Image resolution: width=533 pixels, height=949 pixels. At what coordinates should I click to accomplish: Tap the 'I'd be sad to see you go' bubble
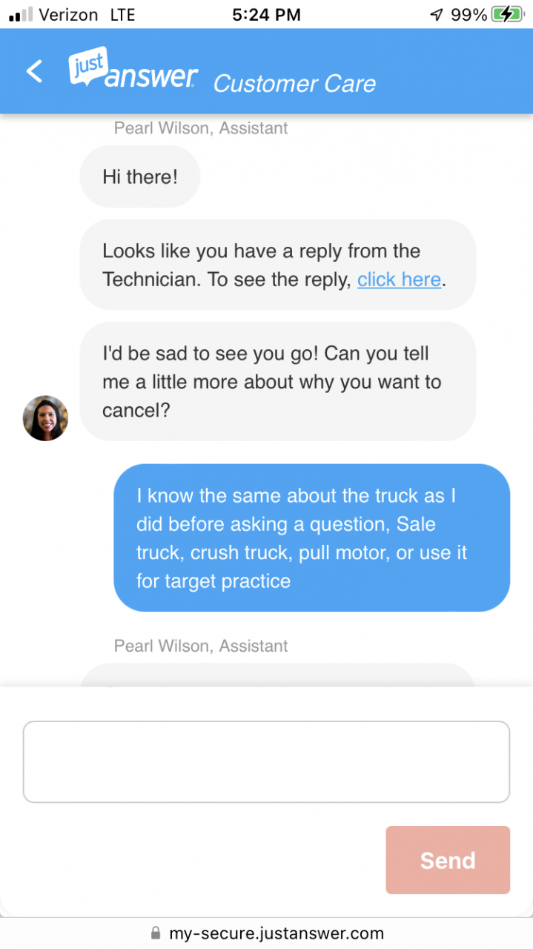(x=277, y=382)
